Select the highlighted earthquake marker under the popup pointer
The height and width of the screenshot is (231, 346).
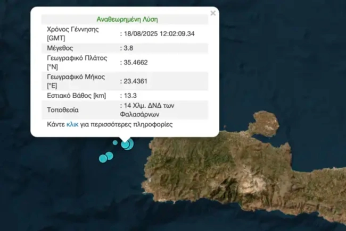pos(125,144)
